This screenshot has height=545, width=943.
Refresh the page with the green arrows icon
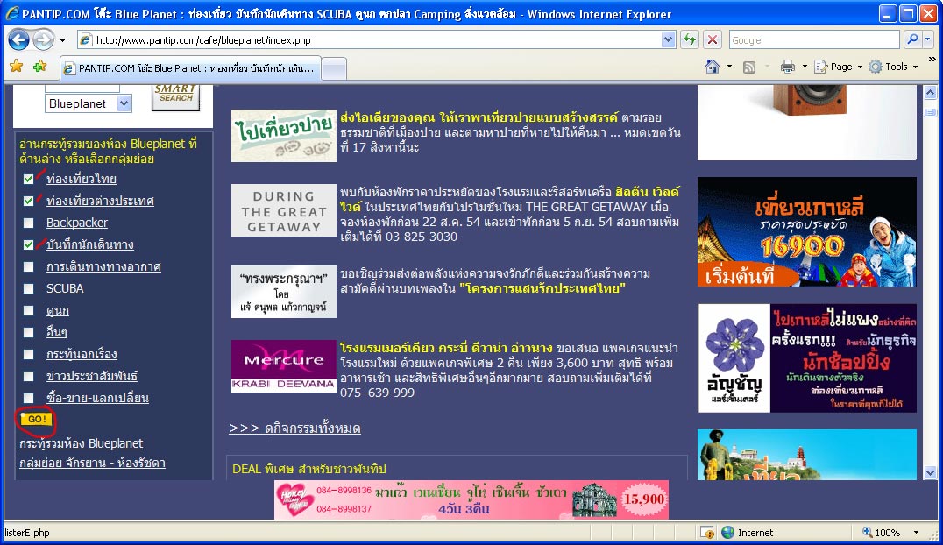point(690,39)
